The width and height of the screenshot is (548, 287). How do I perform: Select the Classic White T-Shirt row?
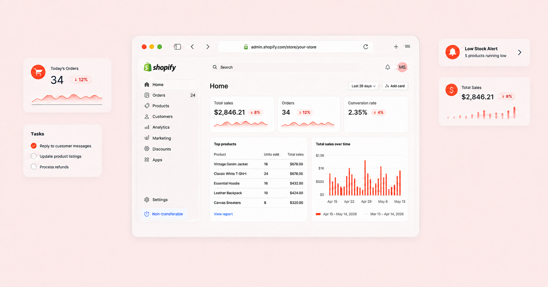258,174
